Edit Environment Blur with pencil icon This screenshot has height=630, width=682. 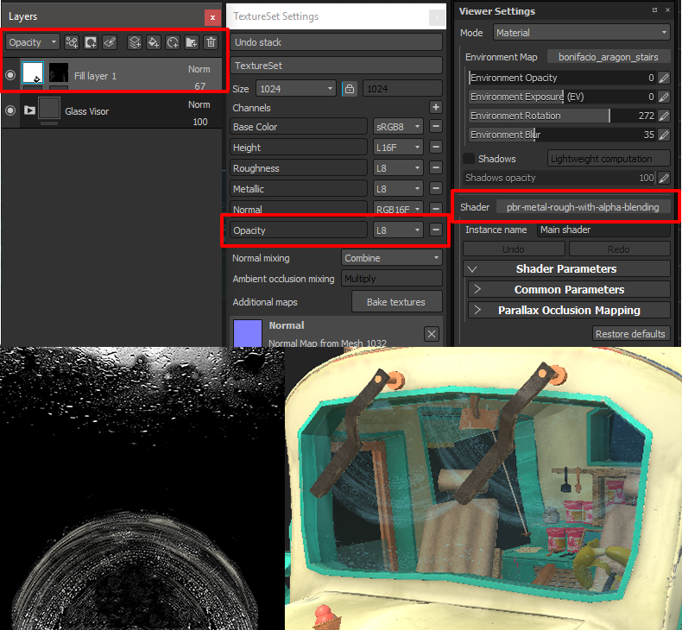664,135
